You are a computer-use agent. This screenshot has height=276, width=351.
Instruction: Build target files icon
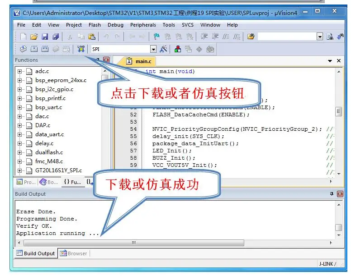34,49
